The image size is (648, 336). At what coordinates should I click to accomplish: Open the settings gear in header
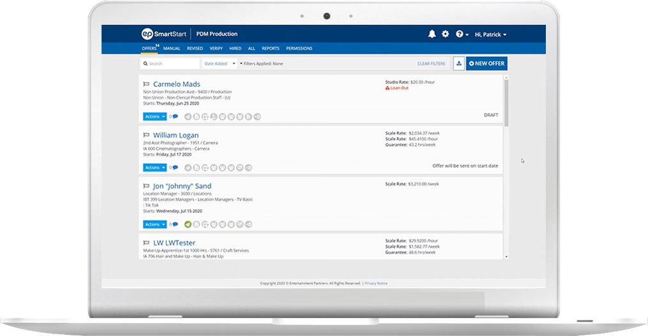click(x=446, y=34)
